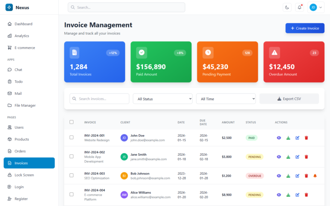This screenshot has height=206, width=330.
Task: Delete invoice INV-2024-004
Action: (306, 195)
